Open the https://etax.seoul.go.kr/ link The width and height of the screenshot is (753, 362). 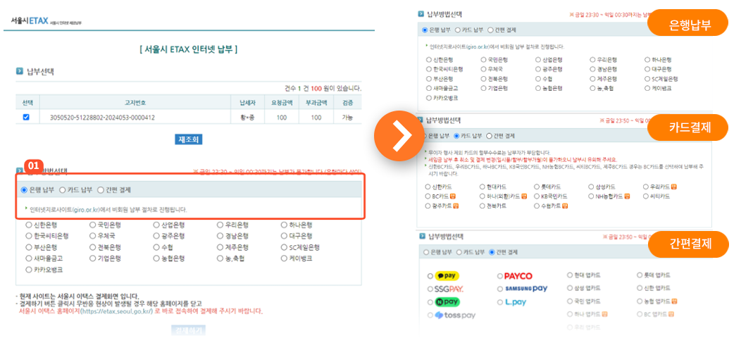(116, 311)
